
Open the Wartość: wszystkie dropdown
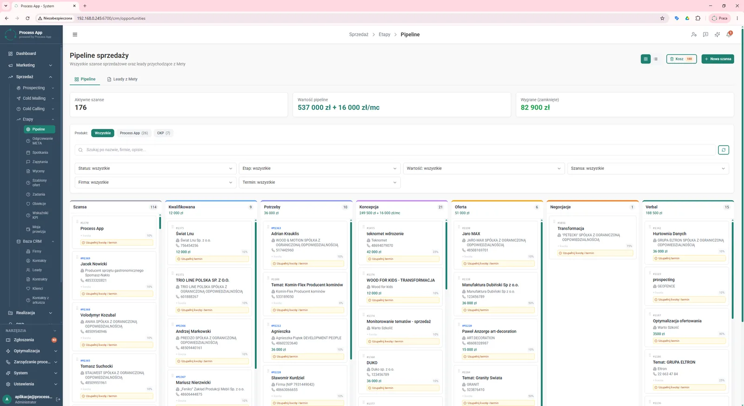click(484, 168)
